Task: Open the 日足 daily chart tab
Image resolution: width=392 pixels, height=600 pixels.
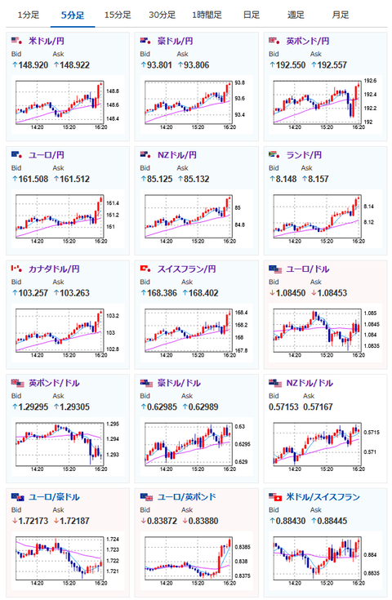Action: click(252, 15)
